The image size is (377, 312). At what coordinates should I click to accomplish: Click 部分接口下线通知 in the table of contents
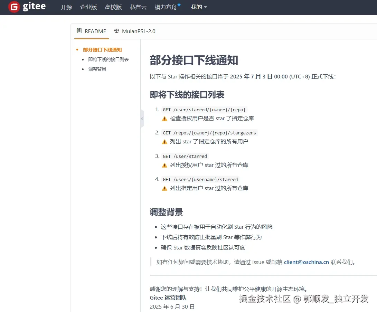click(x=102, y=50)
